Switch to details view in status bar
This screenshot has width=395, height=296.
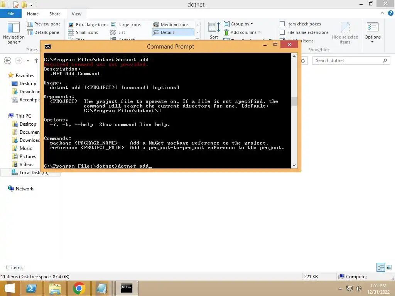tap(381, 267)
